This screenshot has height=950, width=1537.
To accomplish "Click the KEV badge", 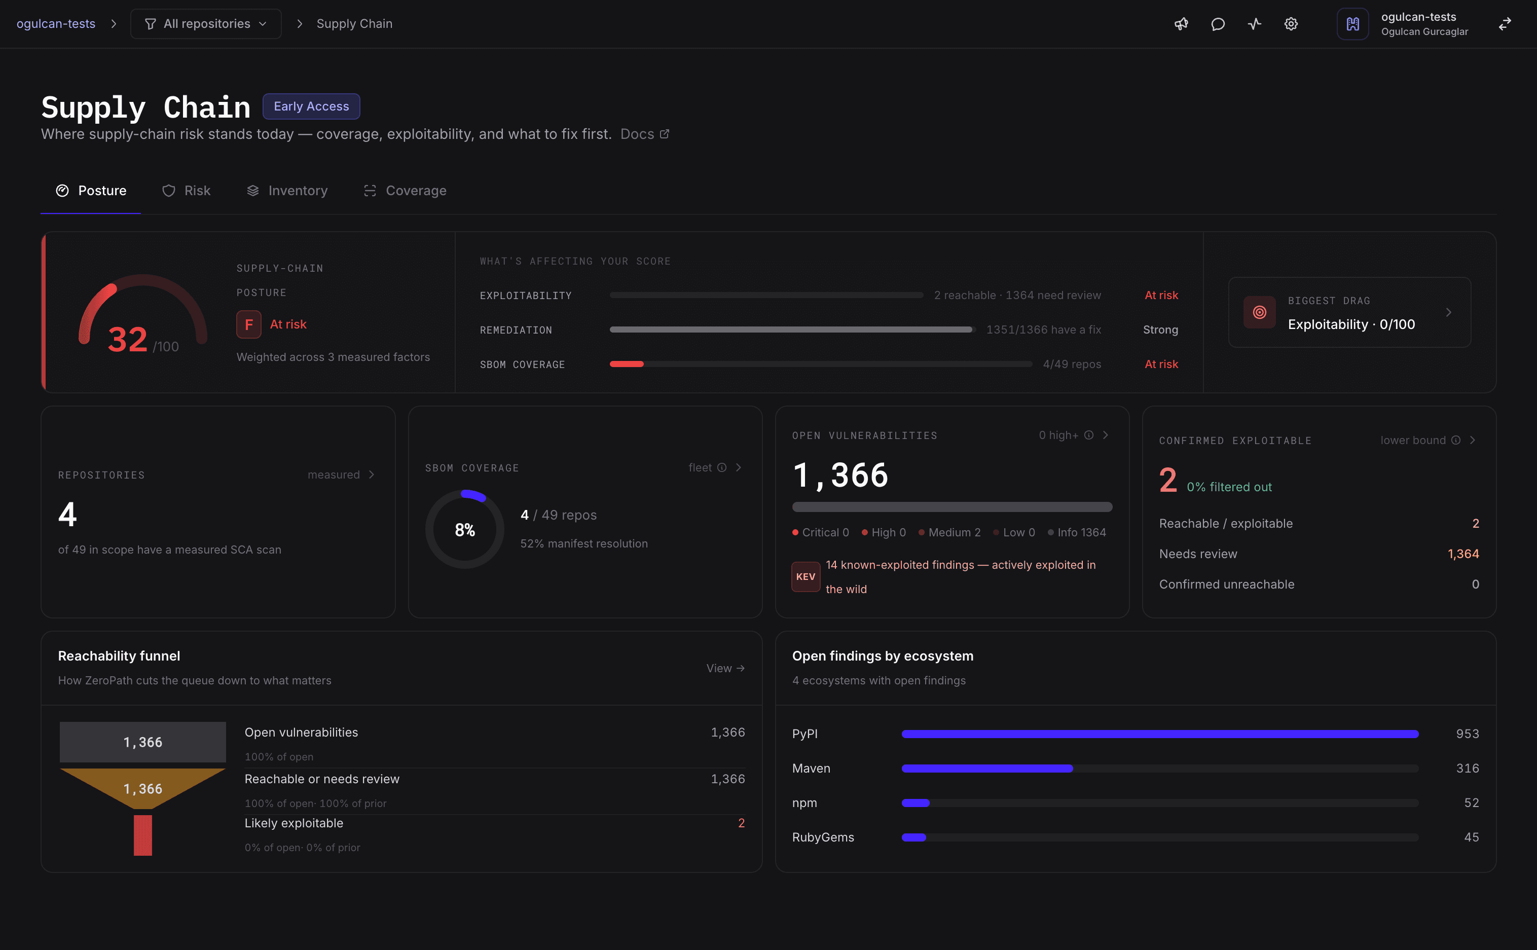I will (x=806, y=577).
